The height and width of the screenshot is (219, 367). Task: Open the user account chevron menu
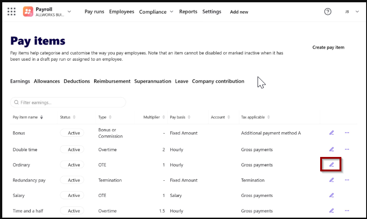pos(357,12)
